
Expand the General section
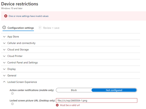point(71,75)
